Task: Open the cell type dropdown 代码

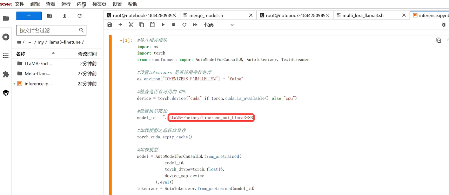Action: click(219, 25)
